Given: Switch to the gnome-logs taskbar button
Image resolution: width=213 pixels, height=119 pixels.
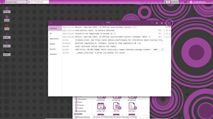Looking at the screenshot, I should click(16, 2).
